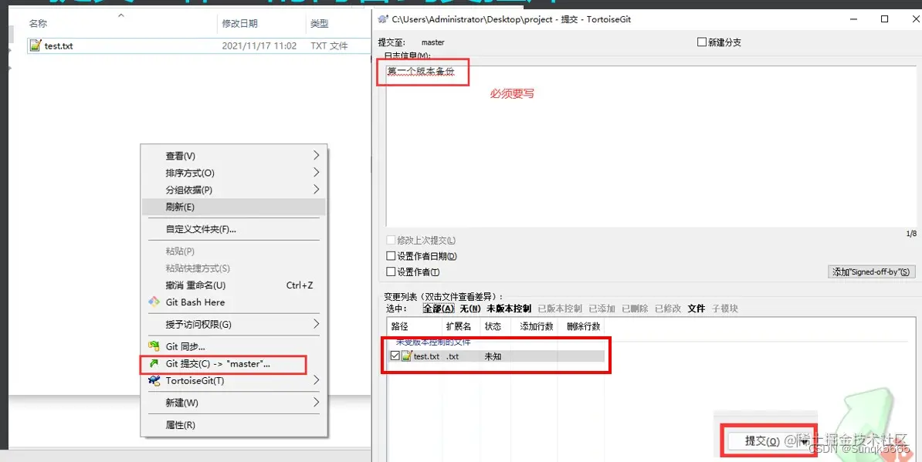Click the TortoiseGit icon in the commit window titlebar
The image size is (922, 462).
(x=383, y=19)
